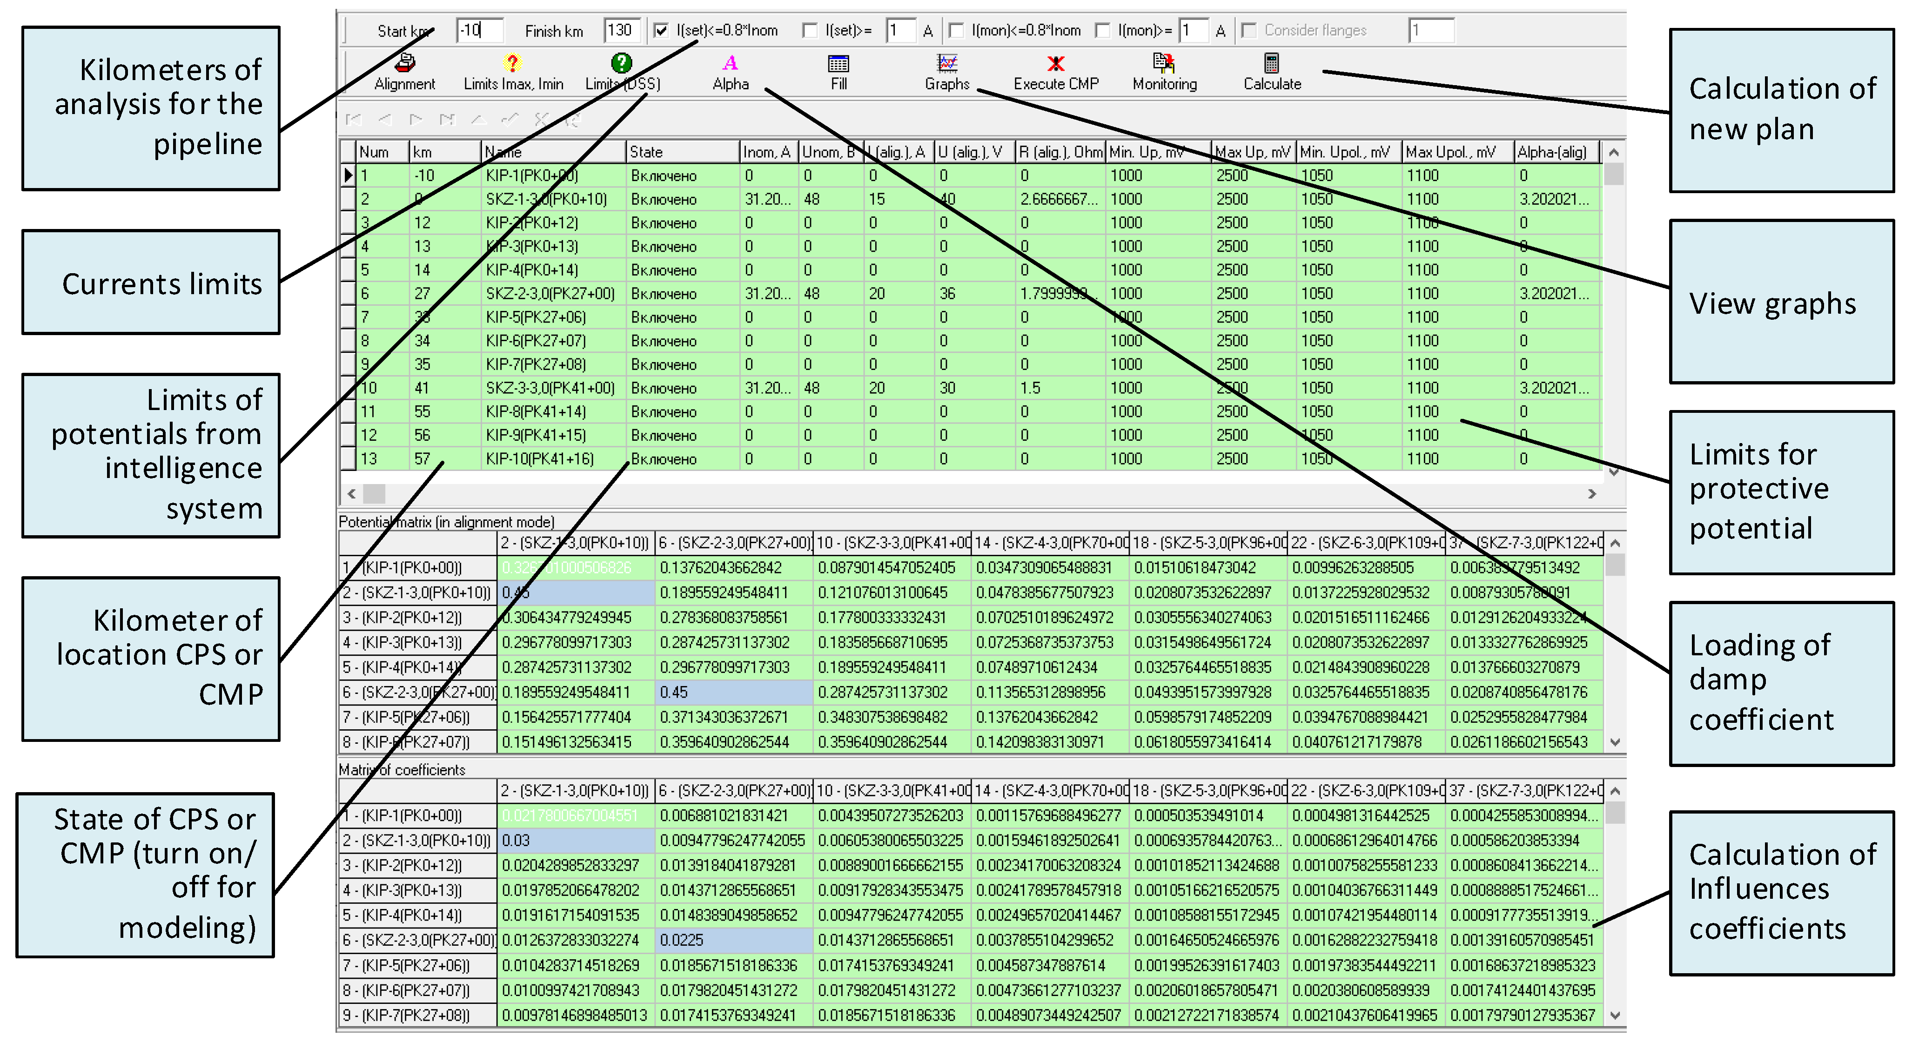Select the SKZ-2-3,0(PK27+00) row name cell
The image size is (1912, 1050).
click(x=551, y=294)
